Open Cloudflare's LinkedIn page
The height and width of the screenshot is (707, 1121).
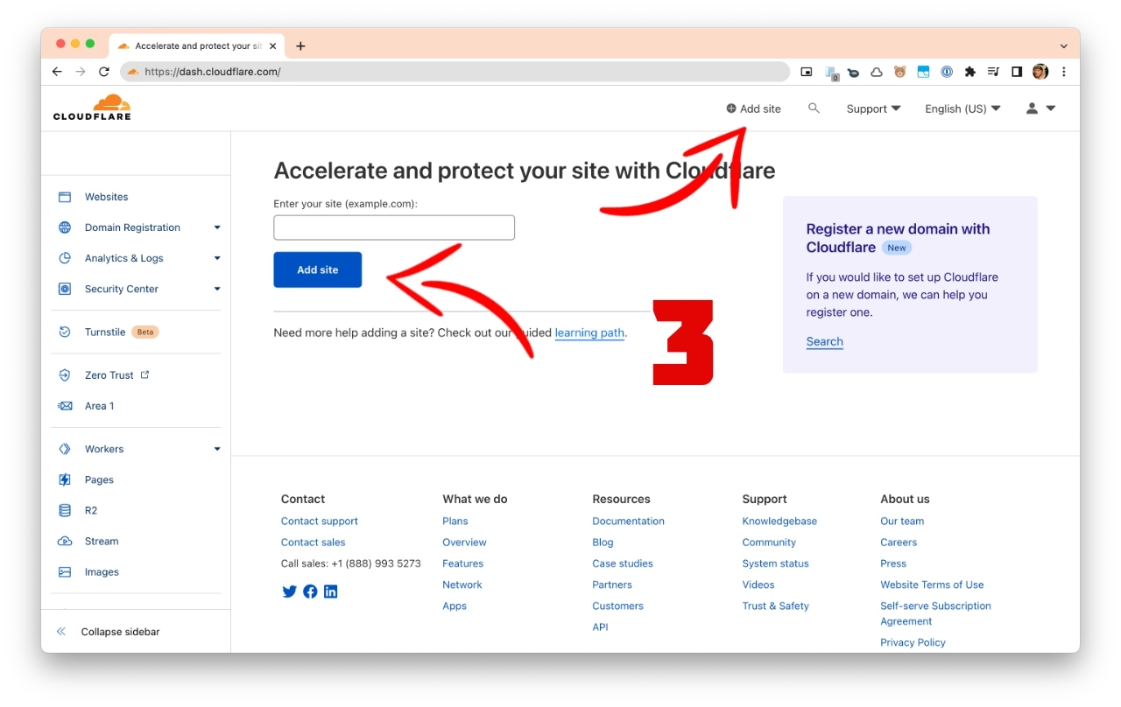[x=330, y=591]
